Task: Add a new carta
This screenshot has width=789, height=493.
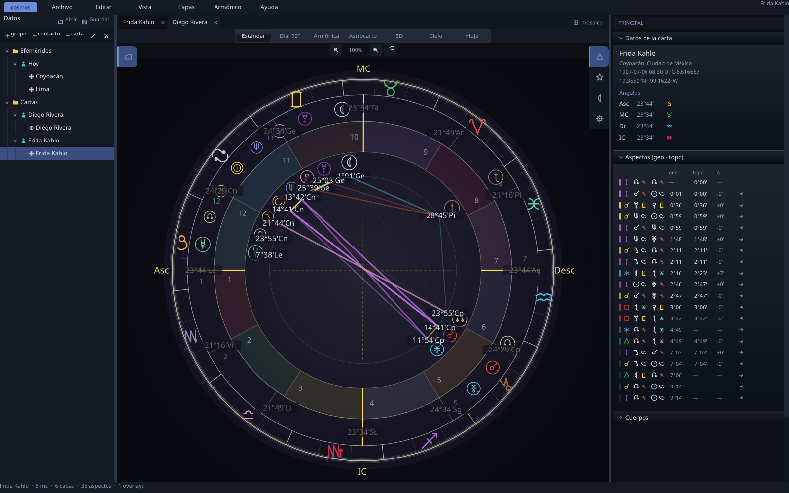Action: [x=74, y=34]
